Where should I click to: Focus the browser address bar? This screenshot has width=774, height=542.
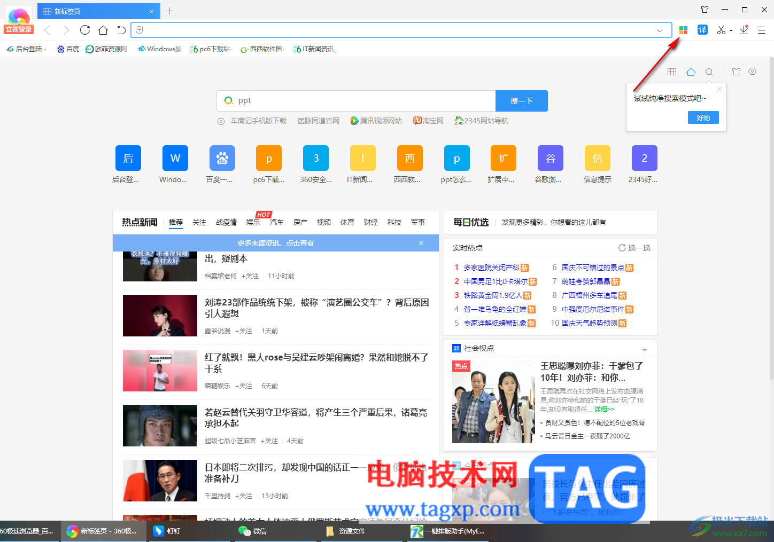pos(401,30)
